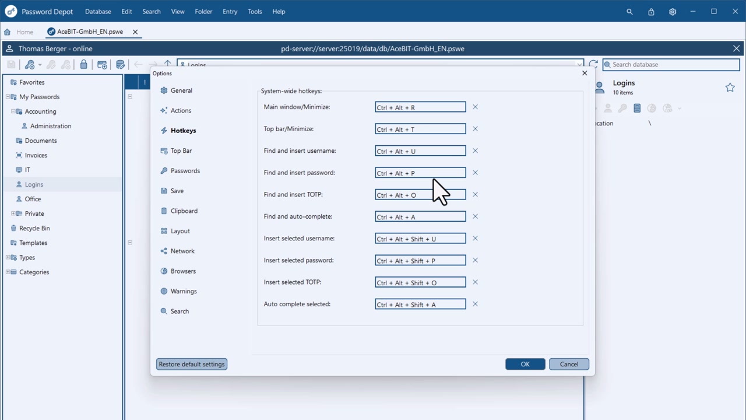Click the database manager toolbar icon
746x420 pixels.
click(x=121, y=65)
